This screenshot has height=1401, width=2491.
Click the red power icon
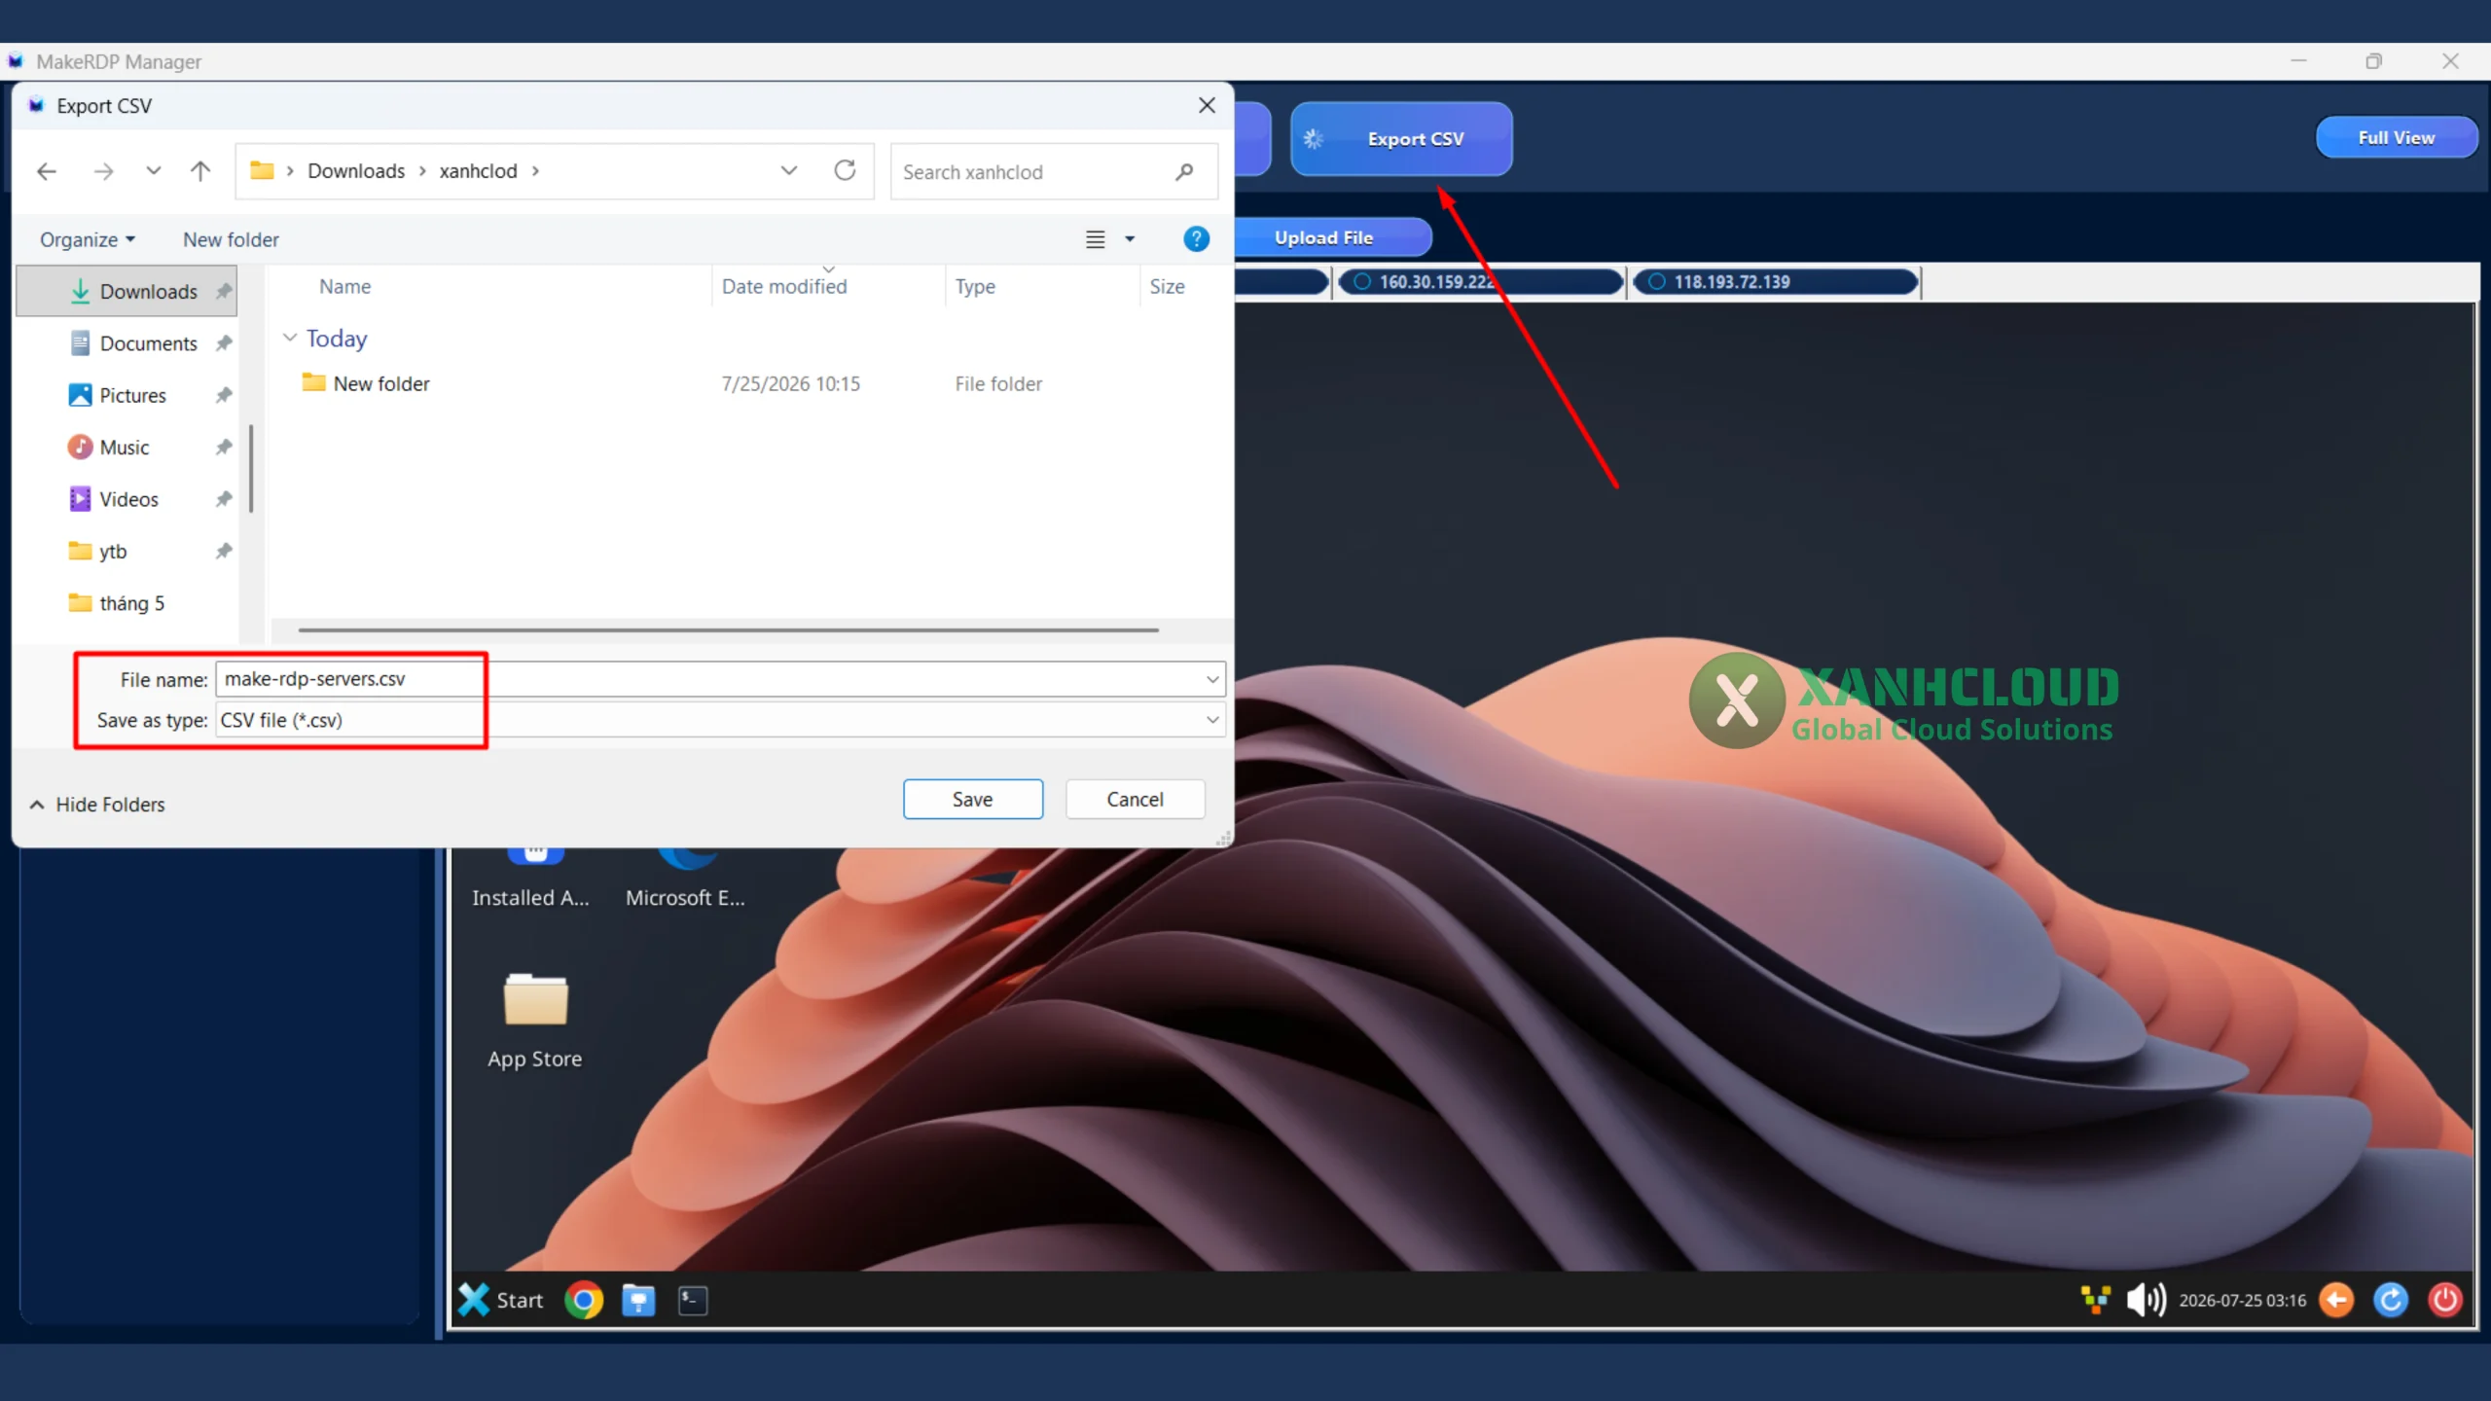(x=2445, y=1300)
